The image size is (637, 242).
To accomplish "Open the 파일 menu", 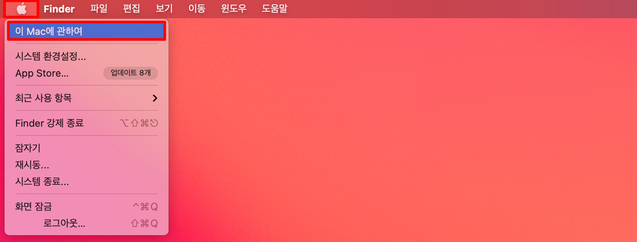I will [x=99, y=9].
